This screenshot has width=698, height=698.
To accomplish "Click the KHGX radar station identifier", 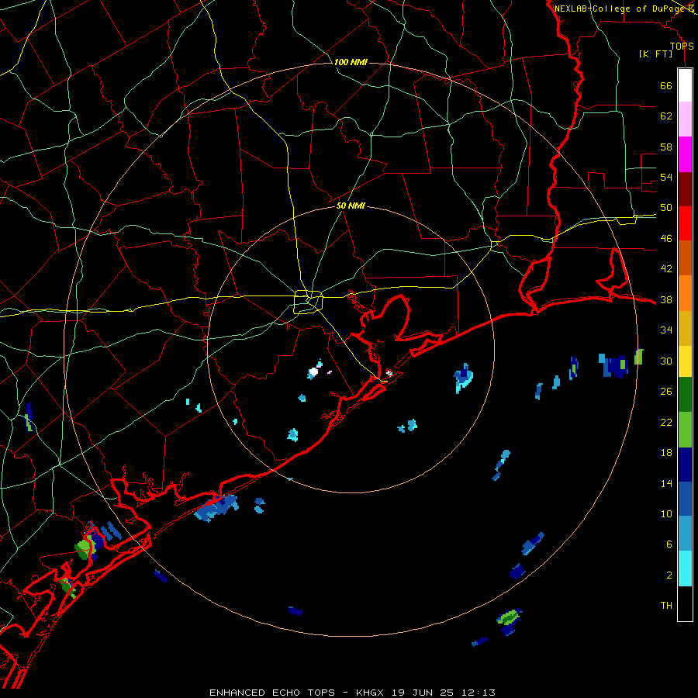I will [x=371, y=693].
